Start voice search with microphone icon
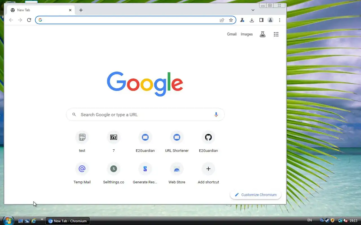 point(216,114)
